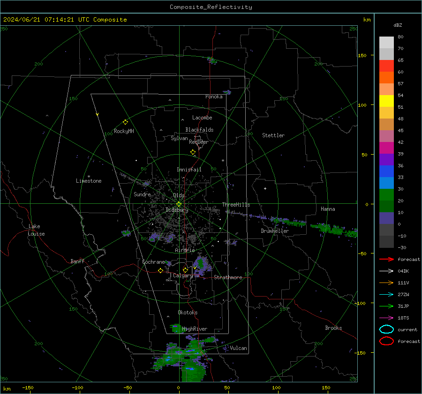This screenshot has height=394, width=422.
Task: Click the 'ThreeHills' city label
Action: [x=236, y=205]
